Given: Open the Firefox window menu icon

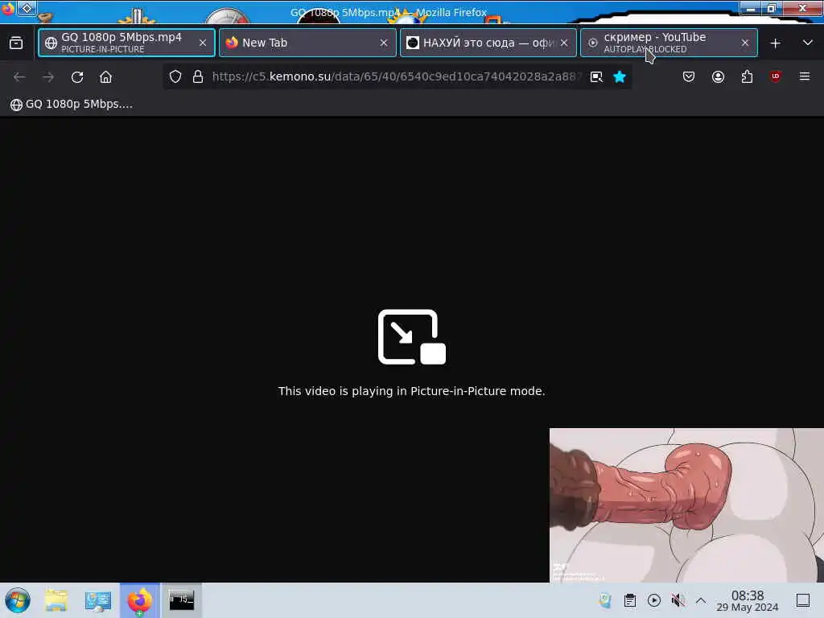Looking at the screenshot, I should click(x=7, y=8).
